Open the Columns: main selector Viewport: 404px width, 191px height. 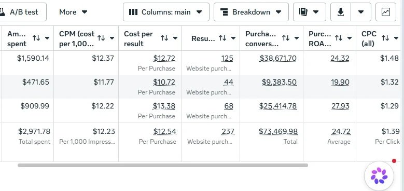pos(166,12)
